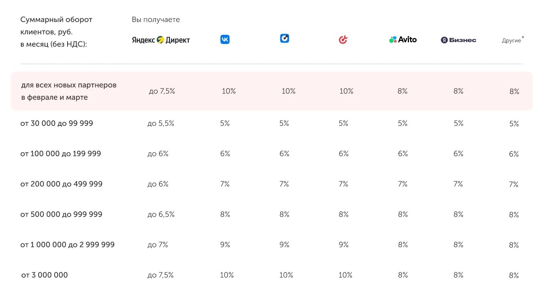Select the new partners promo row label
The image size is (544, 294).
coord(69,91)
